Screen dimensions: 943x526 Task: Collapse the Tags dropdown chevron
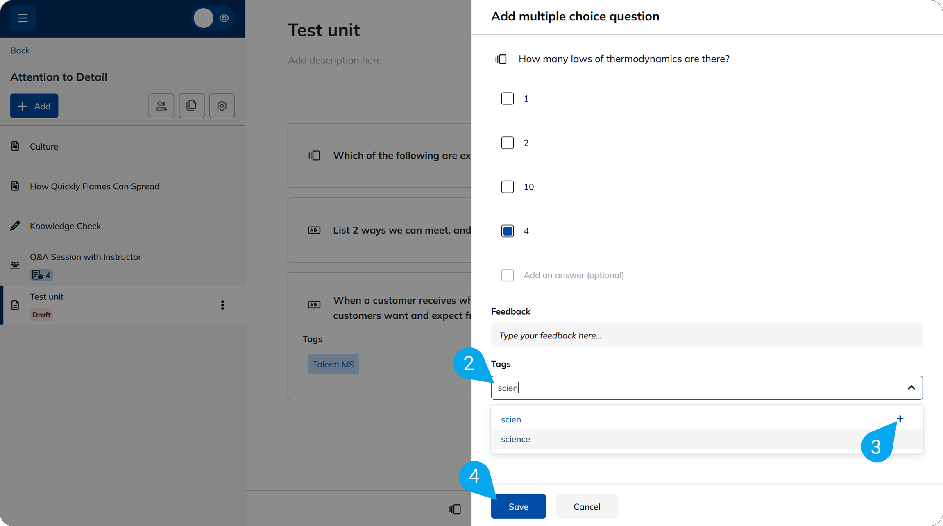click(x=911, y=388)
